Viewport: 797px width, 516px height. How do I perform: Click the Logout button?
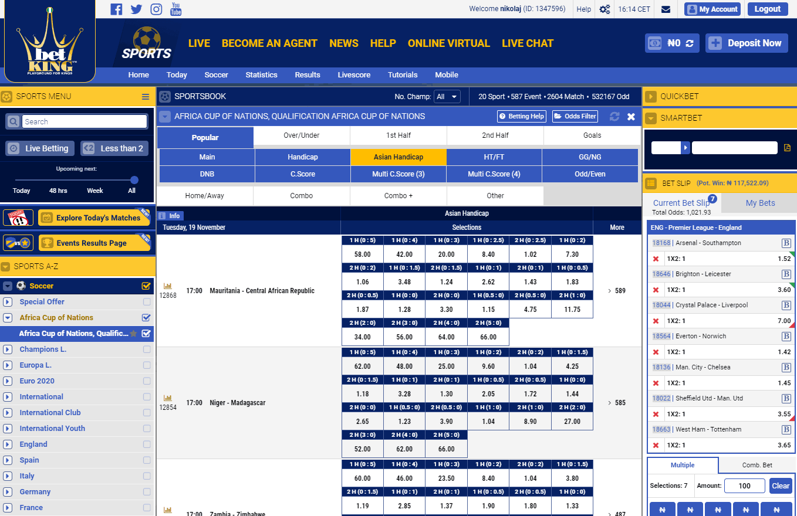[x=767, y=9]
